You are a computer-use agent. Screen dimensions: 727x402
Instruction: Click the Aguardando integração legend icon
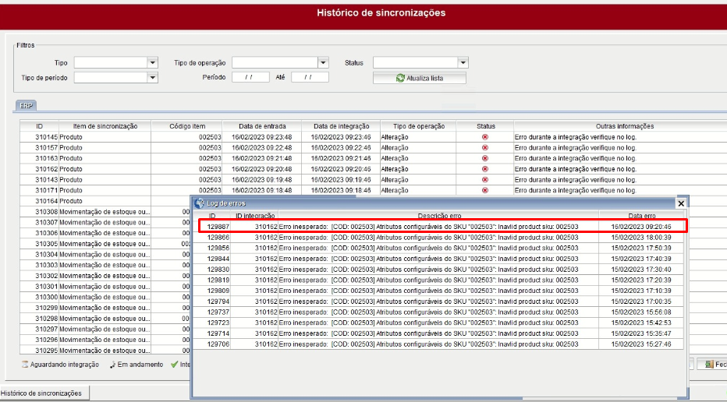pos(25,365)
